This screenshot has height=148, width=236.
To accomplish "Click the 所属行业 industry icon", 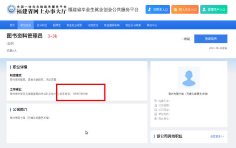I will 156,101.
